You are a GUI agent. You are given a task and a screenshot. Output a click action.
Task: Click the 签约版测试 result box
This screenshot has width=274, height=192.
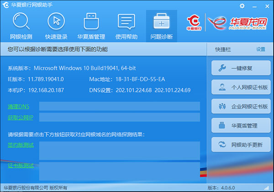(x=120, y=151)
